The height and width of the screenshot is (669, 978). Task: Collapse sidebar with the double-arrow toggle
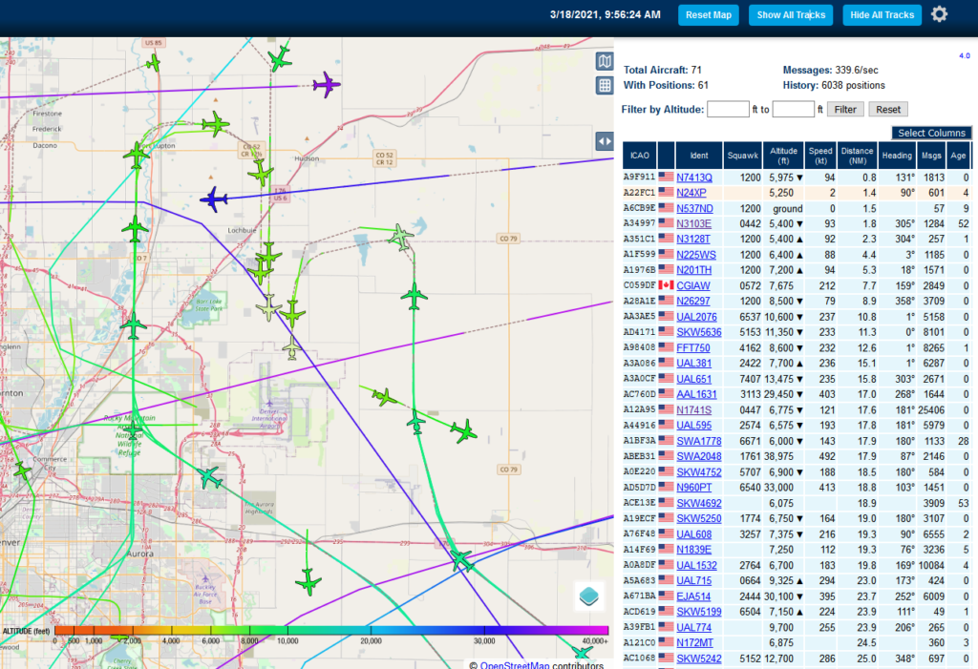point(605,141)
